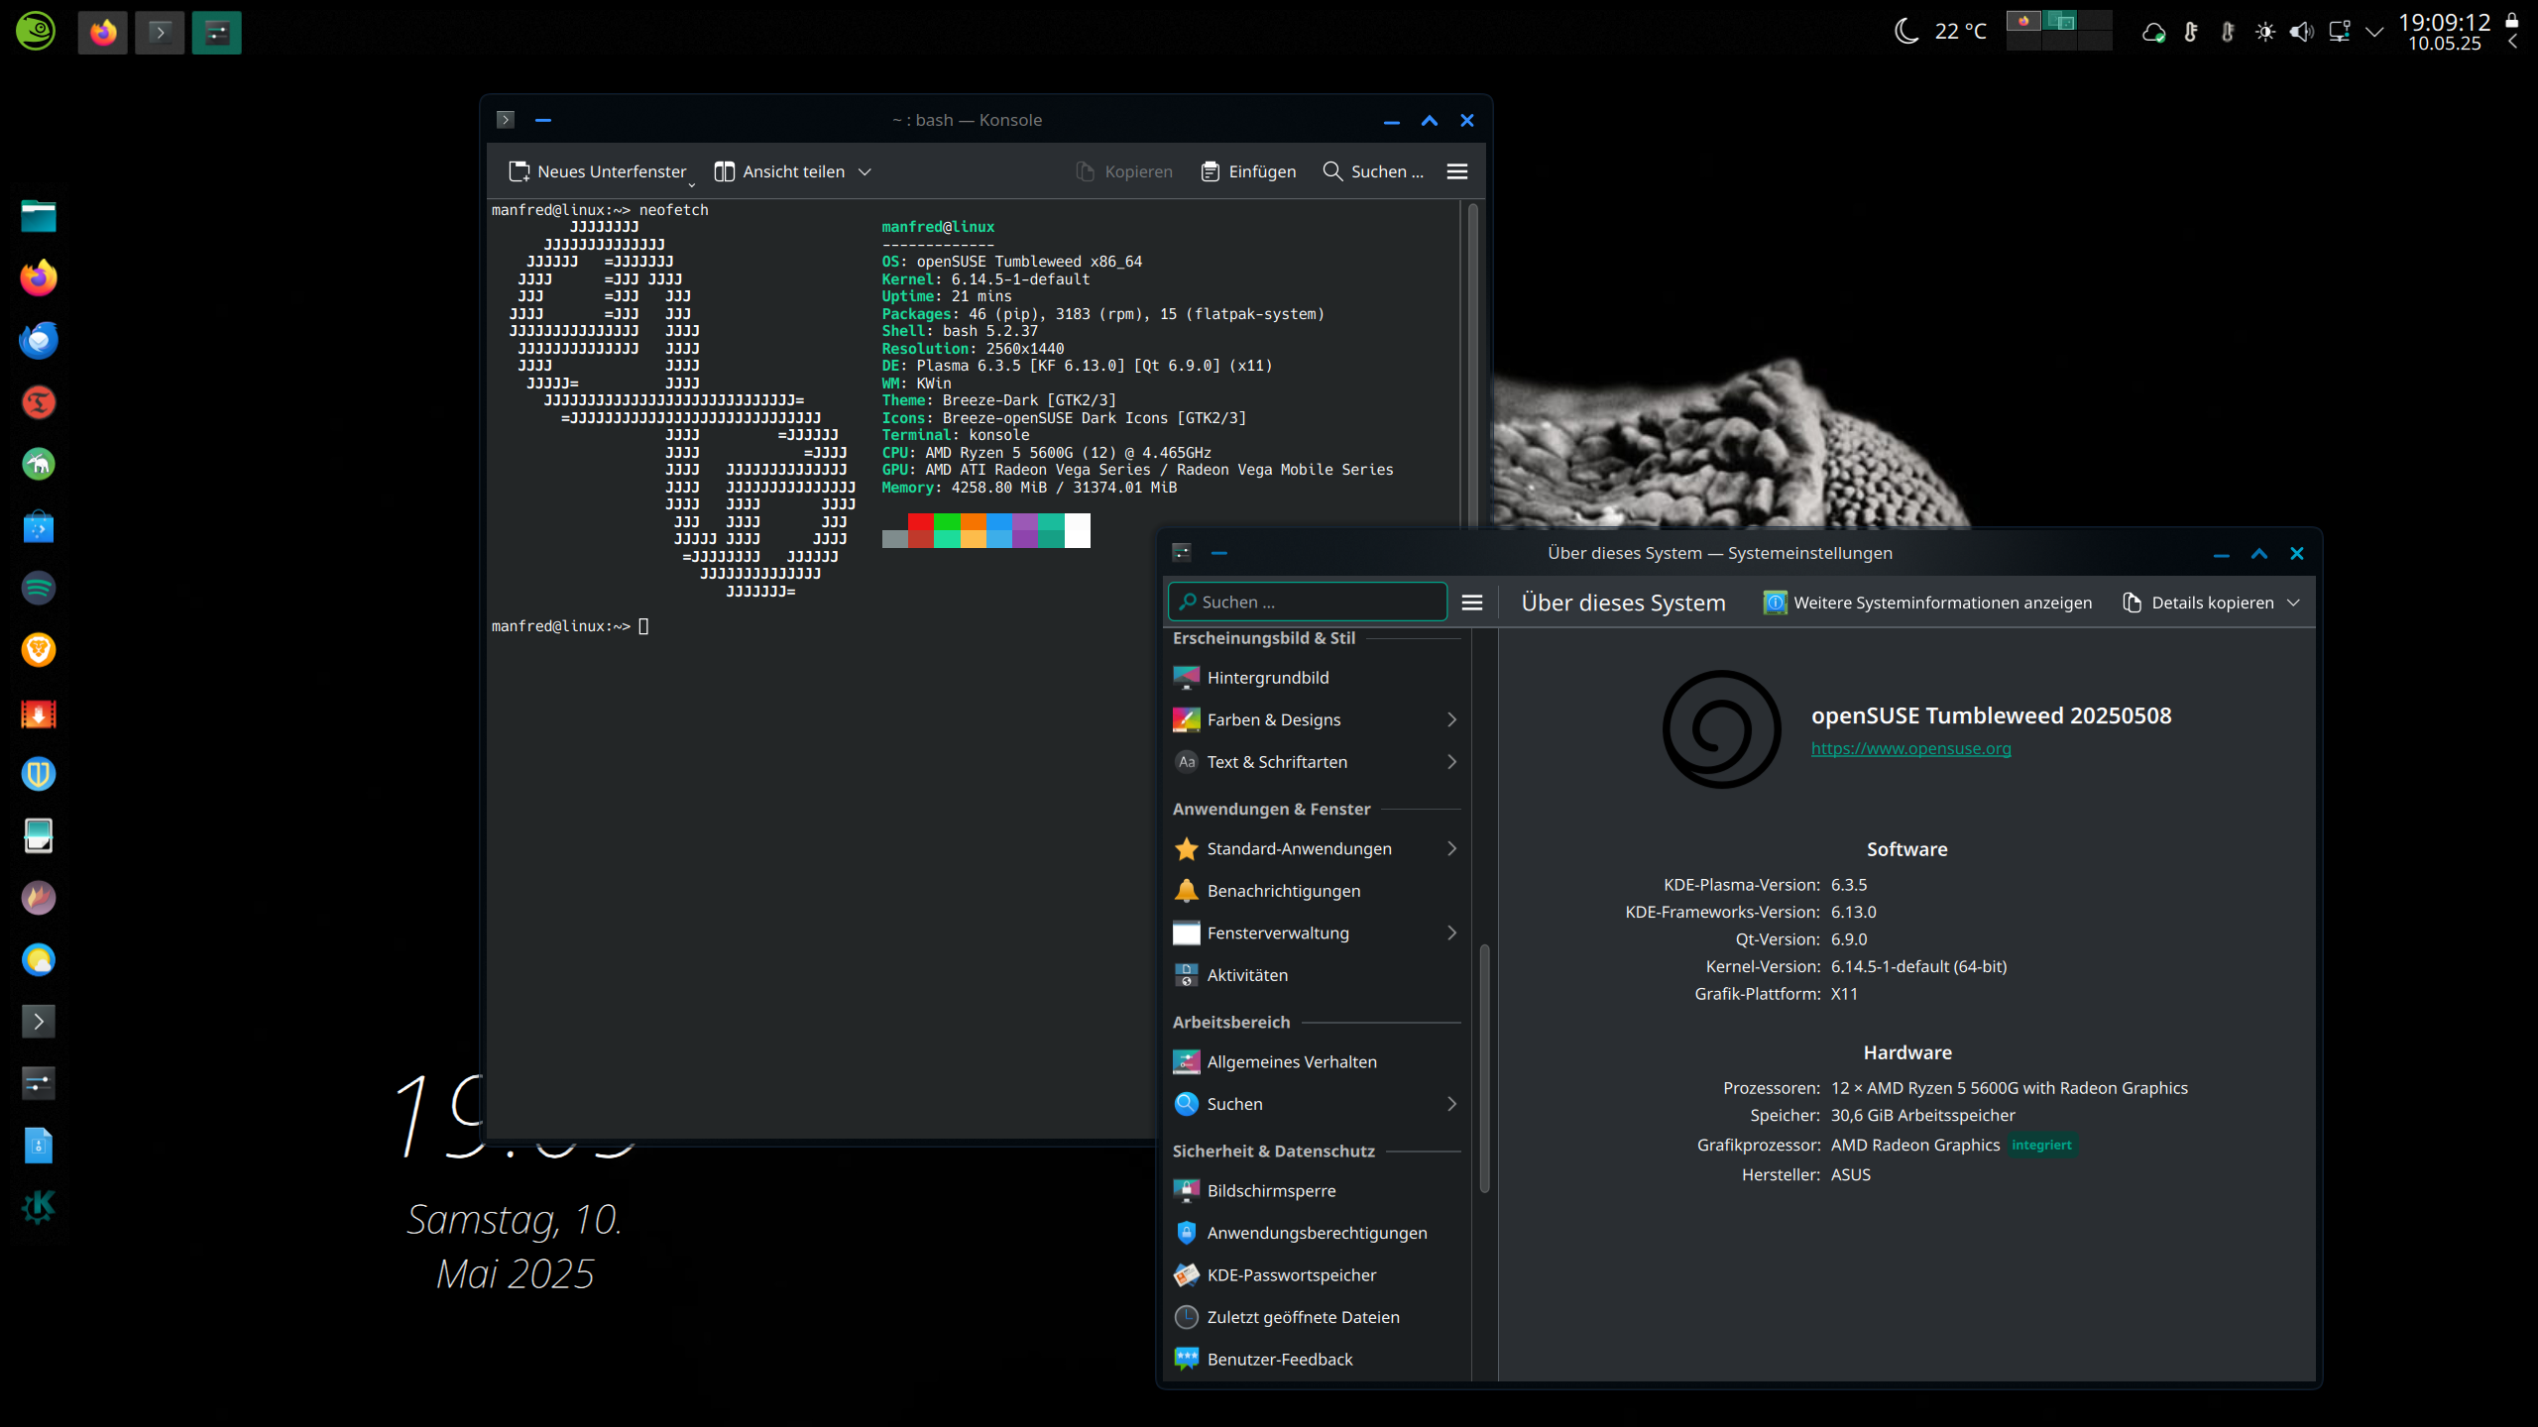Open Benachrichtigungen settings page
Image resolution: width=2538 pixels, height=1427 pixels.
point(1283,890)
